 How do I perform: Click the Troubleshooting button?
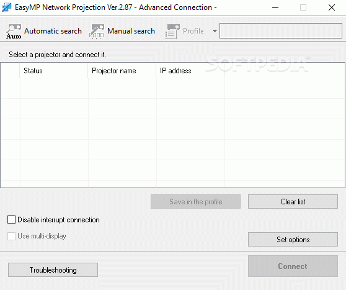point(53,270)
